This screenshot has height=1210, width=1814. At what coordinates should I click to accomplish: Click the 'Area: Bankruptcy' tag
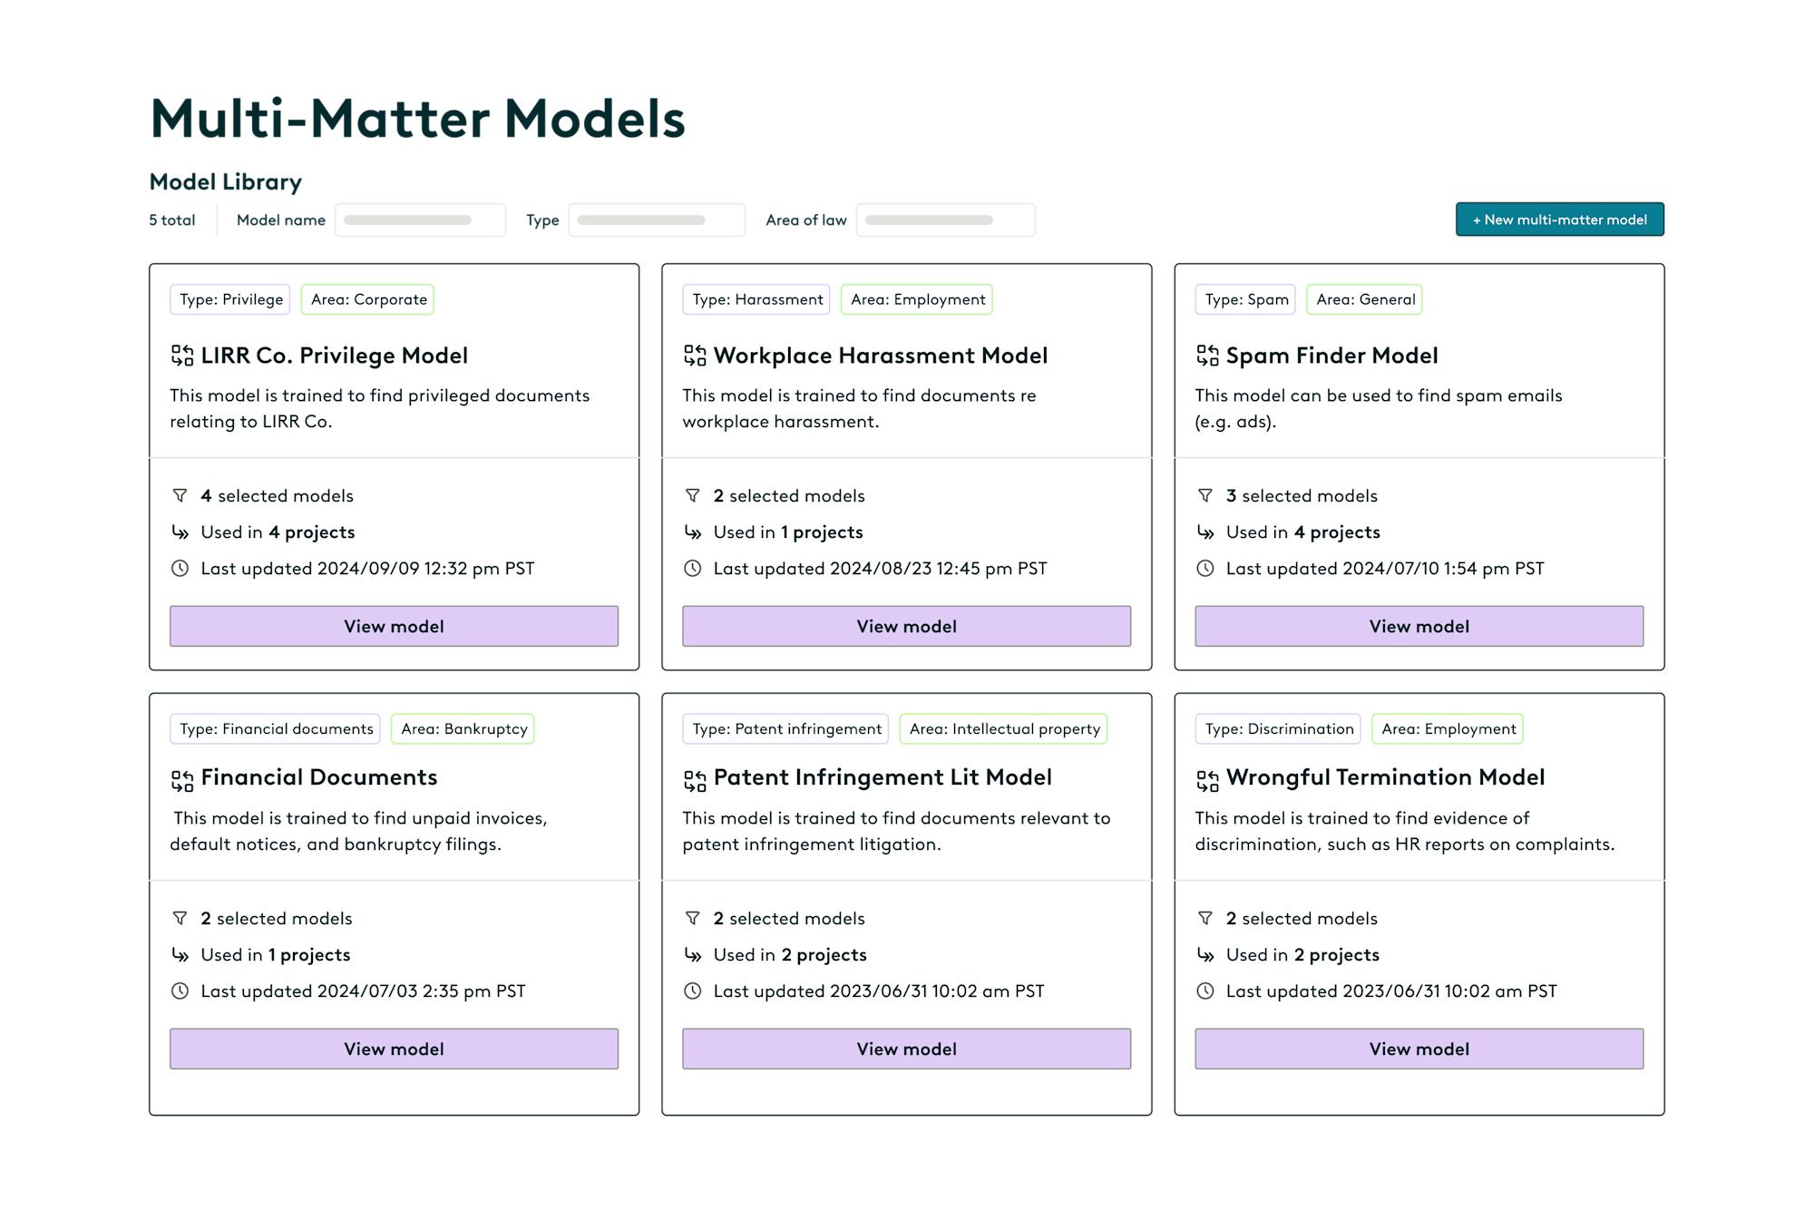click(x=463, y=729)
